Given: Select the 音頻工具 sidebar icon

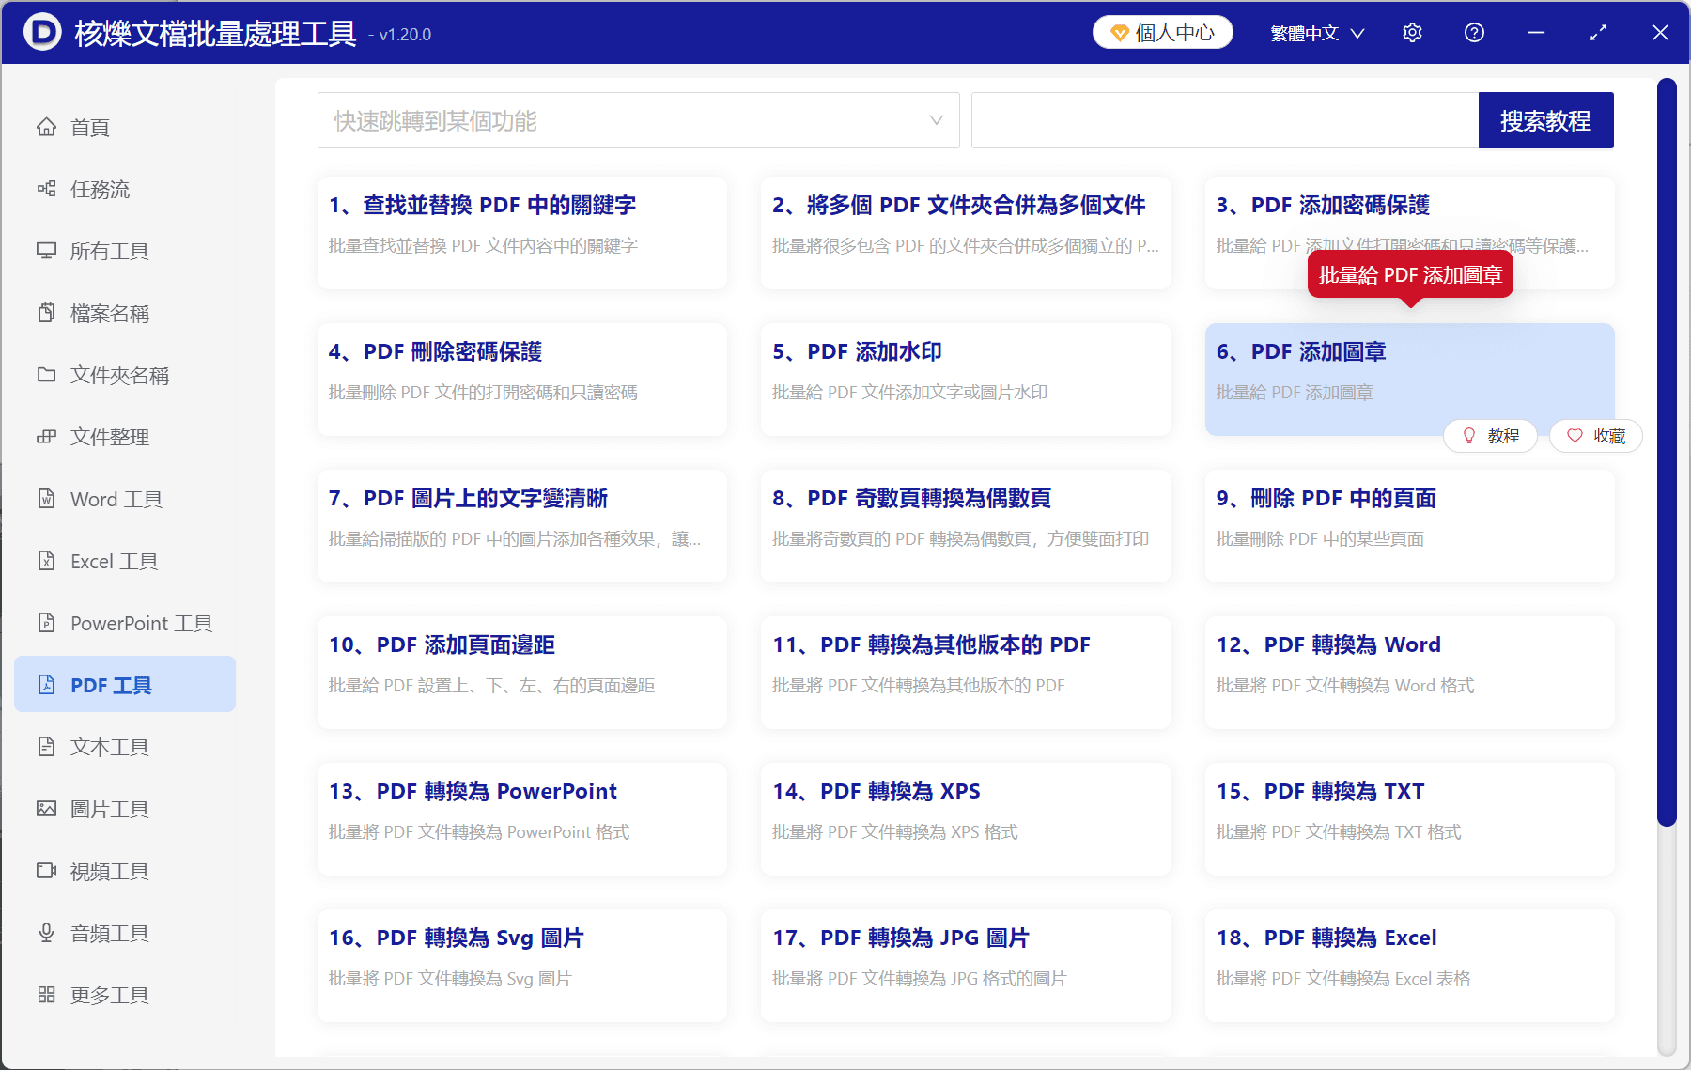Looking at the screenshot, I should [x=47, y=933].
